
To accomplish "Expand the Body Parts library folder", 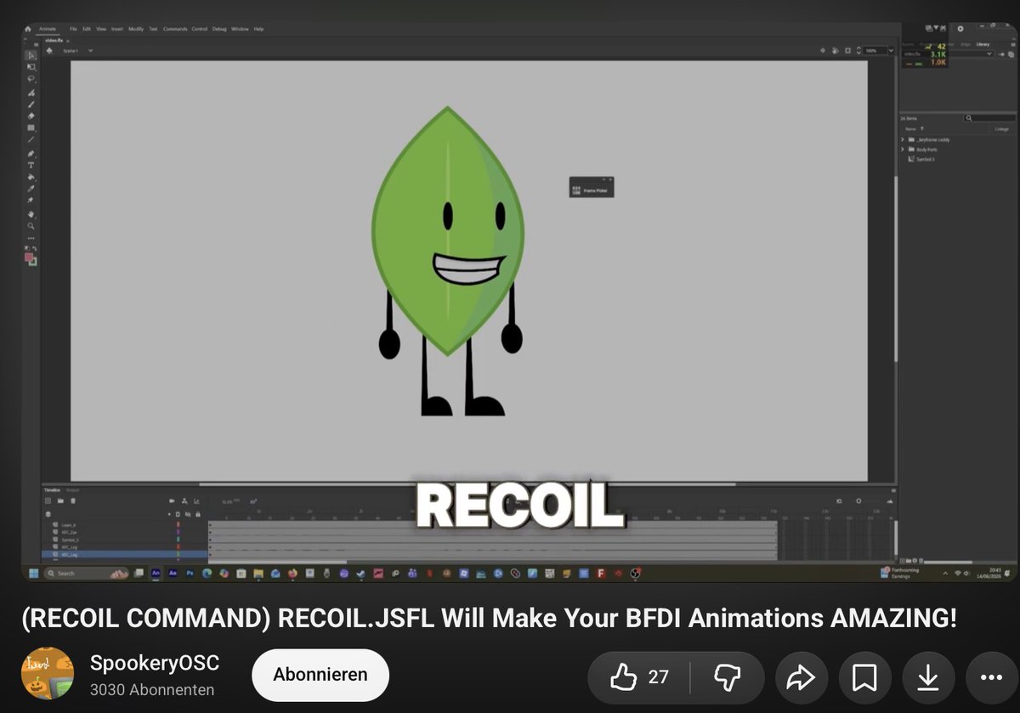I will coord(903,150).
